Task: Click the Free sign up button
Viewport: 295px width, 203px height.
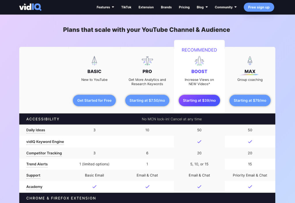Action: pos(259,7)
